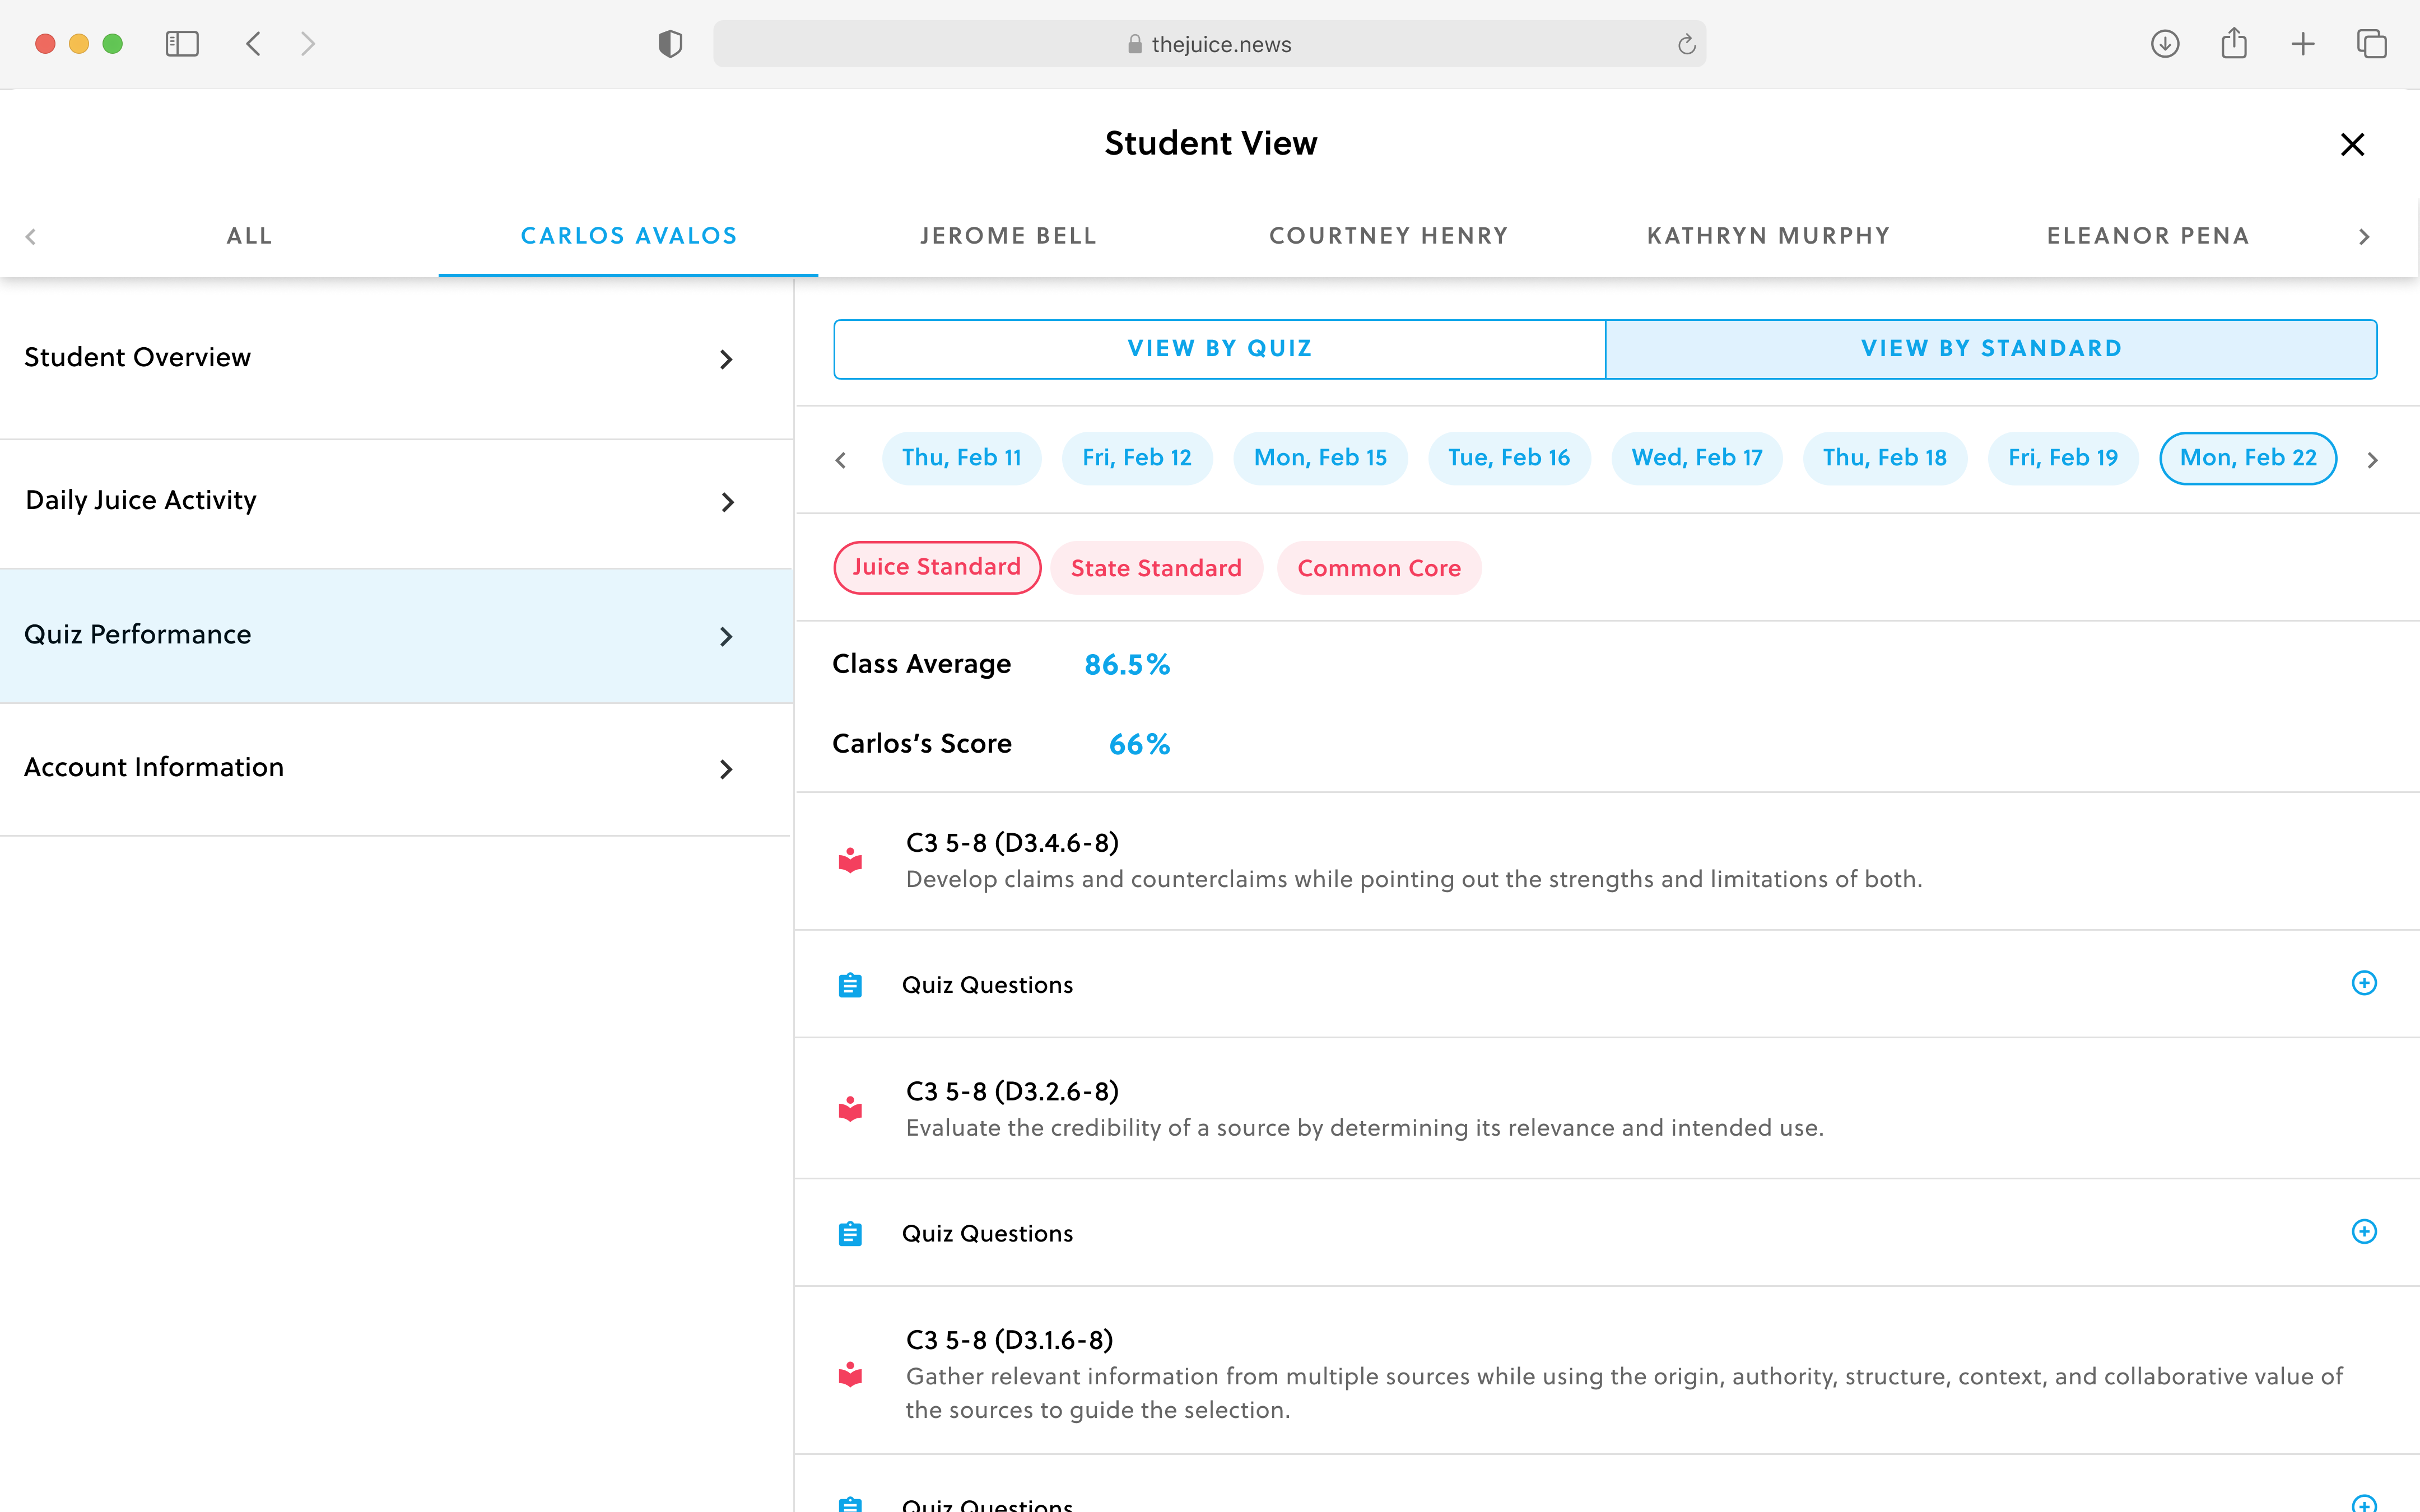Select the Juice Standard filter
This screenshot has width=2420, height=1512.
point(937,567)
